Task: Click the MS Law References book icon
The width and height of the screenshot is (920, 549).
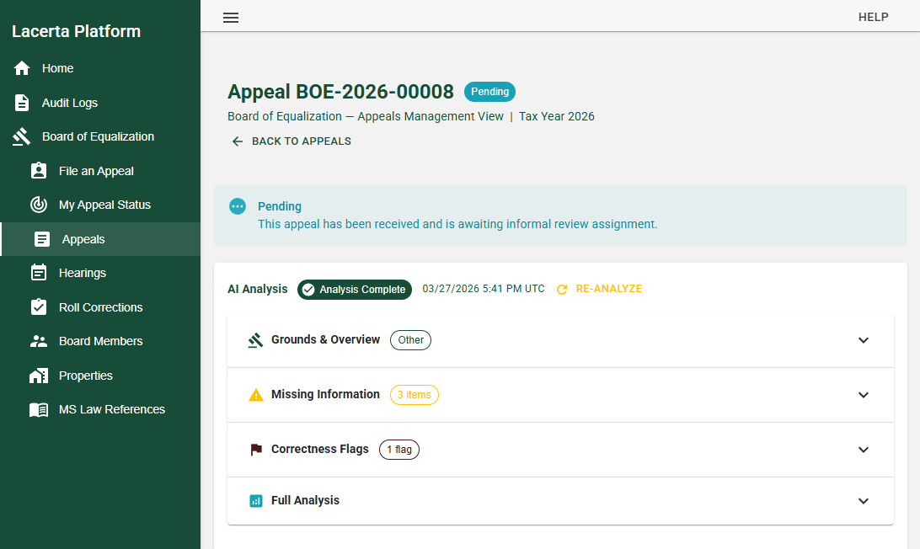Action: (39, 409)
